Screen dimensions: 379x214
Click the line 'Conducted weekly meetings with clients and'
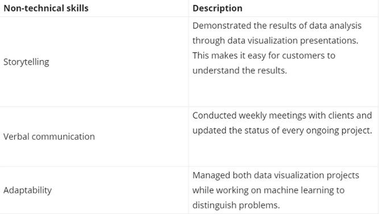click(x=282, y=115)
